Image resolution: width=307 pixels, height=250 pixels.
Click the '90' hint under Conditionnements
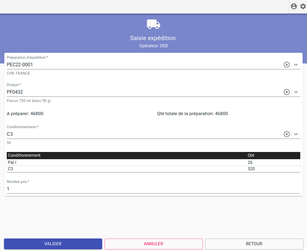pyautogui.click(x=9, y=143)
